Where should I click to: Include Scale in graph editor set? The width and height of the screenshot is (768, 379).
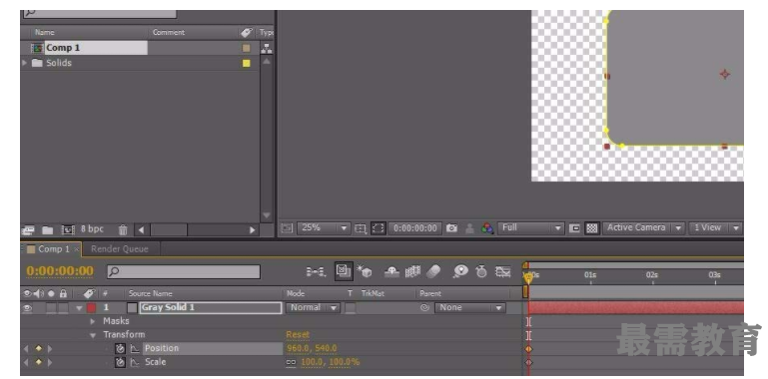[135, 363]
